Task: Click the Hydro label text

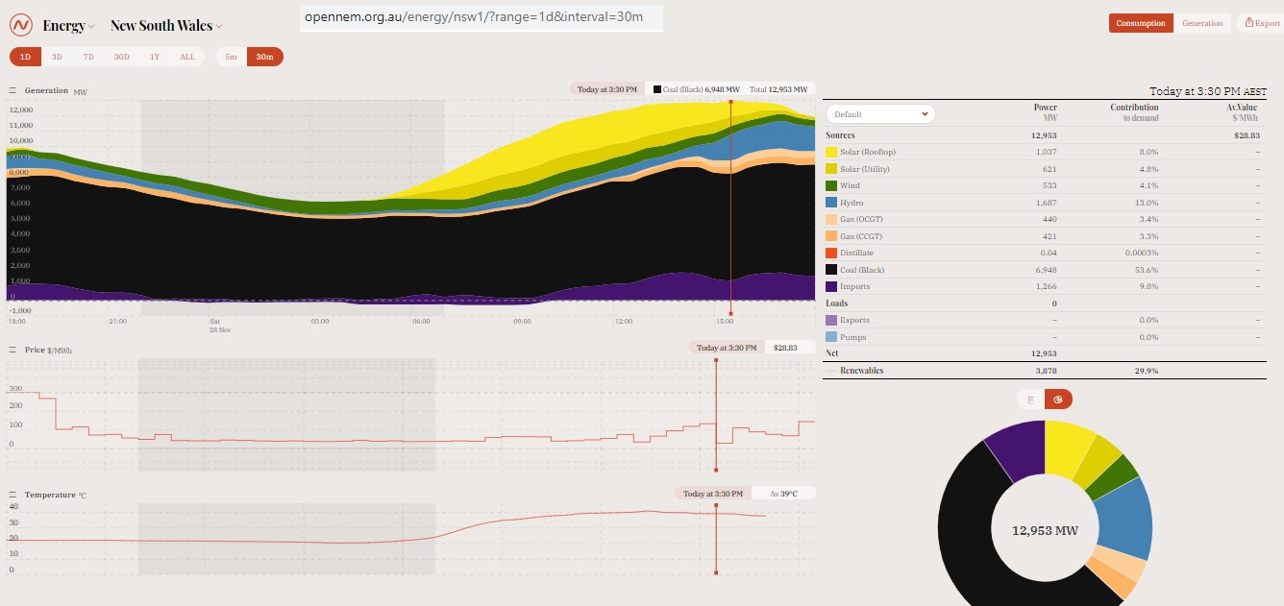Action: pos(852,203)
